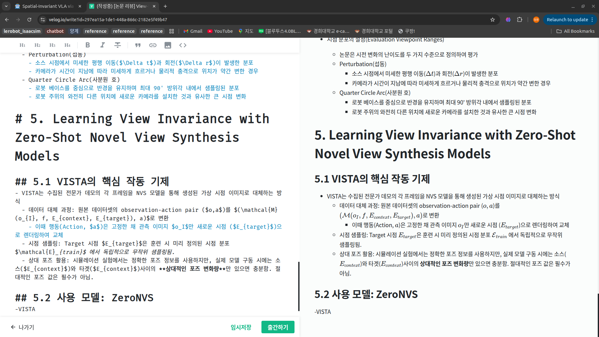View site information for velog.io
This screenshot has height=337, width=599.
tap(43, 20)
